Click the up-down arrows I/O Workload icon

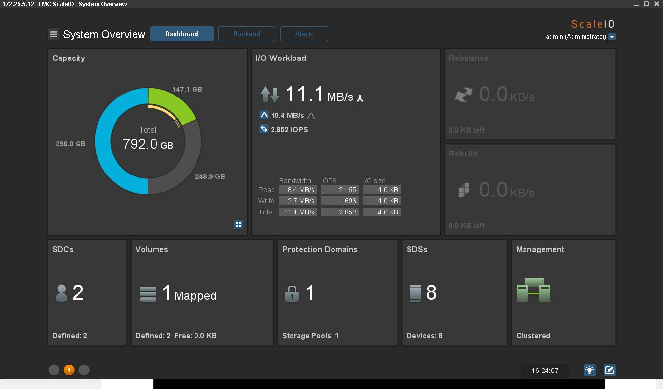(x=270, y=95)
